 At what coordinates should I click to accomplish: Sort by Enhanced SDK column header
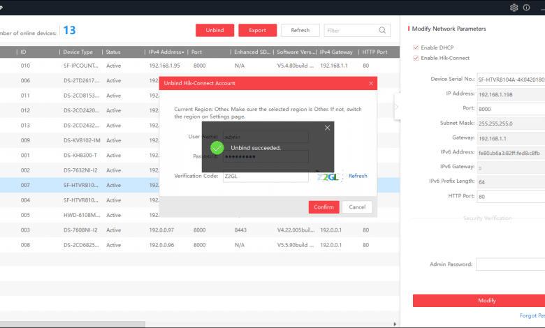click(x=252, y=52)
